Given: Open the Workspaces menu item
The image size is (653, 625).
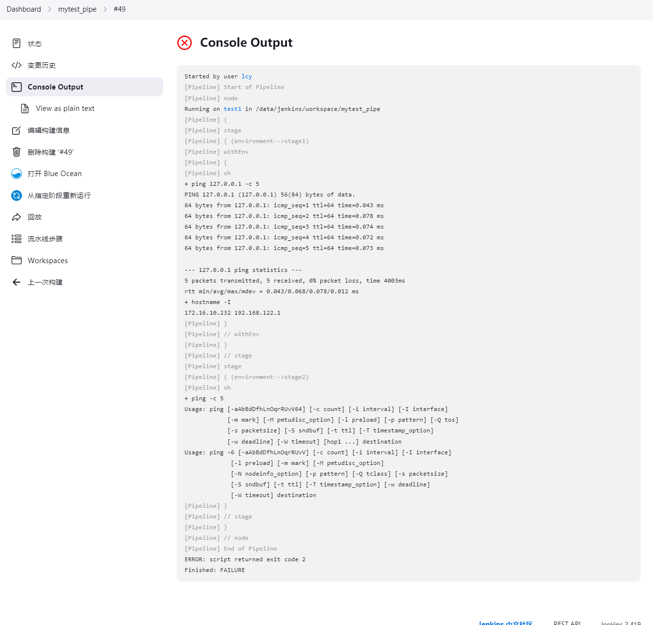Looking at the screenshot, I should pyautogui.click(x=48, y=261).
